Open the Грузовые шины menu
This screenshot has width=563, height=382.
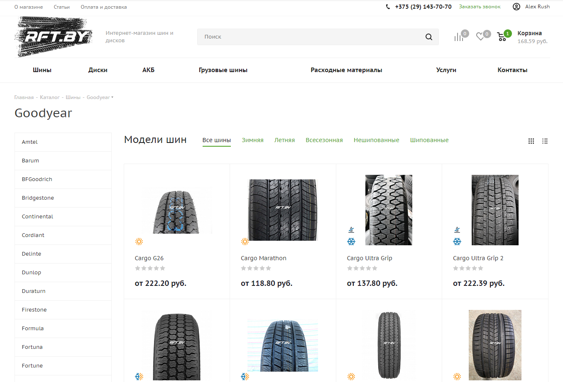pyautogui.click(x=223, y=70)
